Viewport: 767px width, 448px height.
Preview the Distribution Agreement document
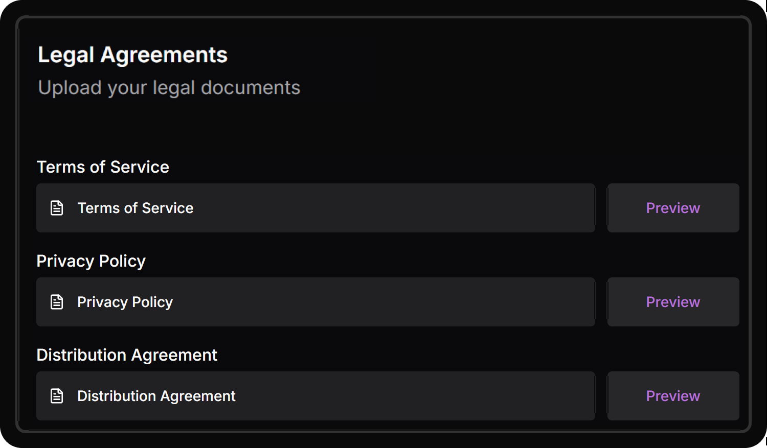[673, 396]
